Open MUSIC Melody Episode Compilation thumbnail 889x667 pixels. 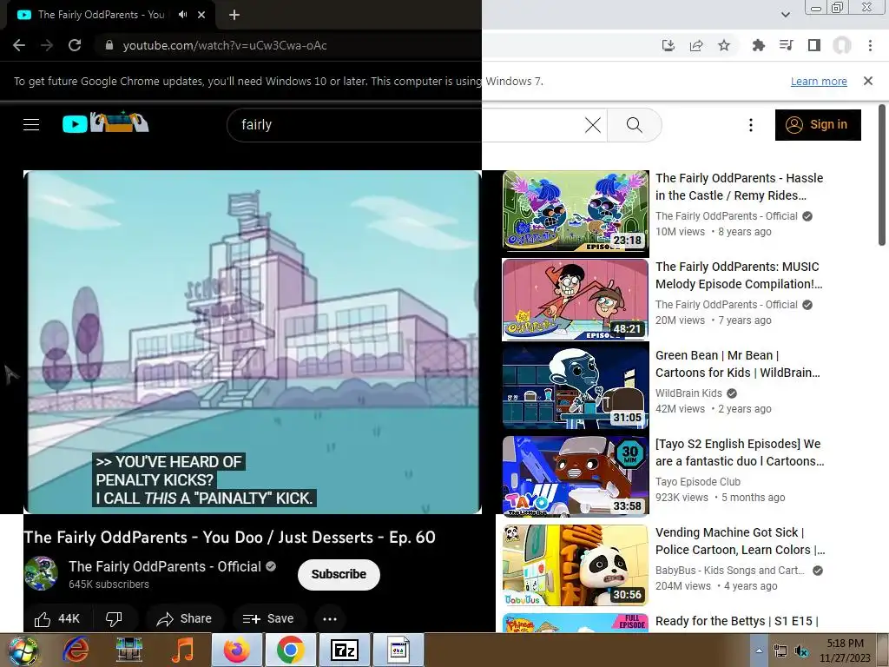[576, 300]
